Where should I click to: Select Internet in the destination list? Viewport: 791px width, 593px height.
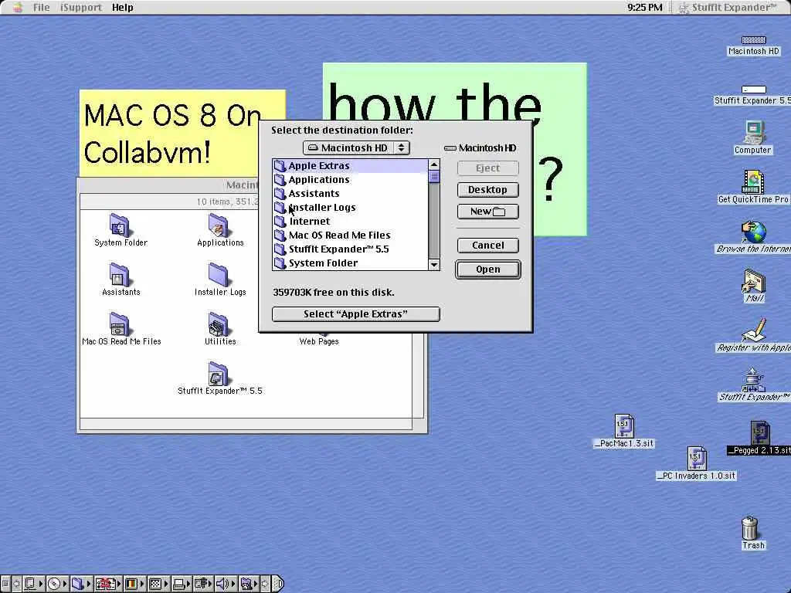point(350,221)
